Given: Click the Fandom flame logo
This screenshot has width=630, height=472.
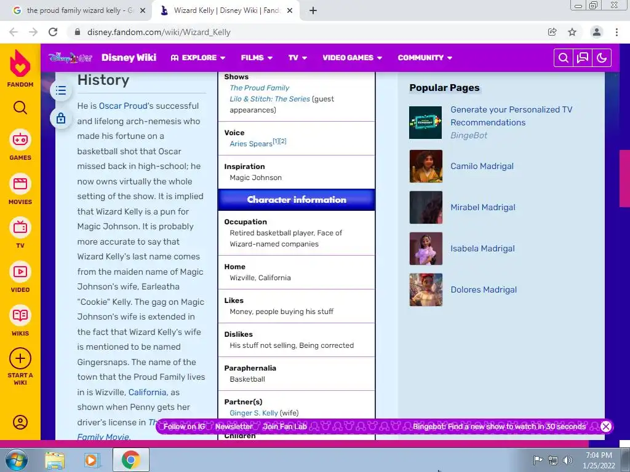Looking at the screenshot, I should pyautogui.click(x=20, y=63).
